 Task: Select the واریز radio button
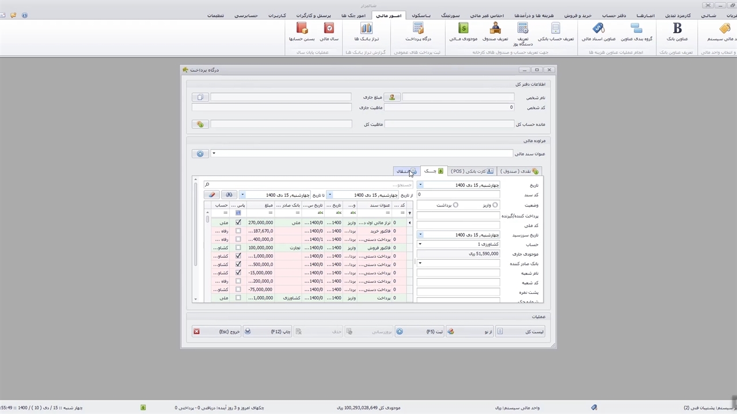click(495, 205)
